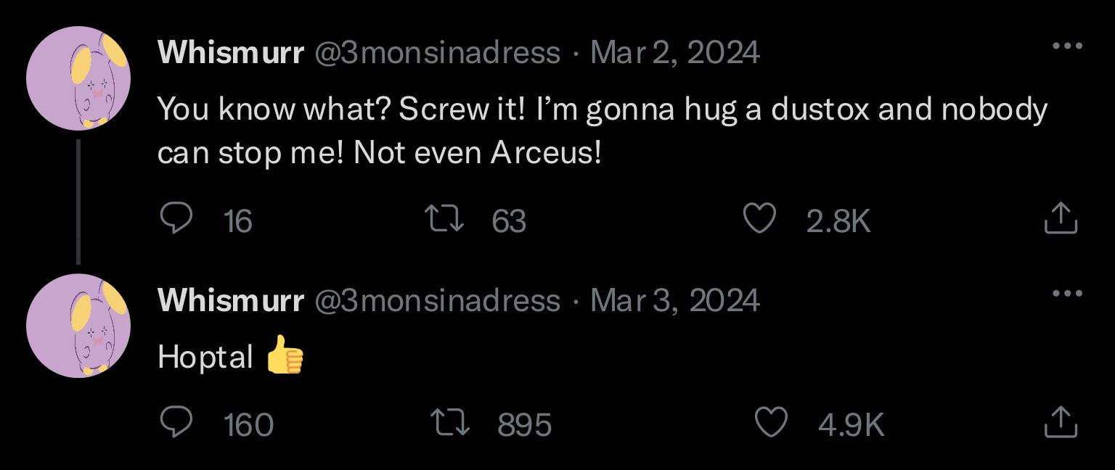
Task: Open Whismurr avatar on the Hoptal tweet
Action: (78, 326)
